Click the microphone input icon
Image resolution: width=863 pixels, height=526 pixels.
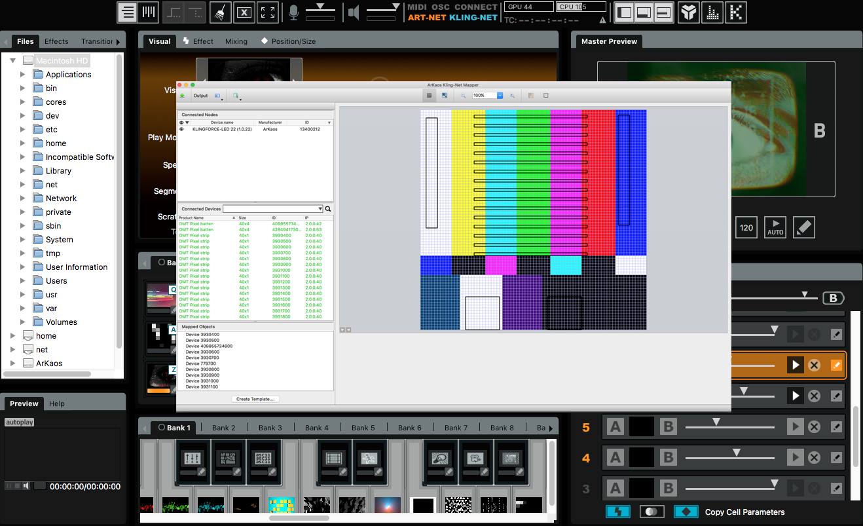point(294,12)
